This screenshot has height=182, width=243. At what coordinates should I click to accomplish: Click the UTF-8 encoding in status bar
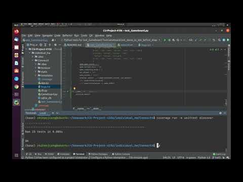pos(181,158)
